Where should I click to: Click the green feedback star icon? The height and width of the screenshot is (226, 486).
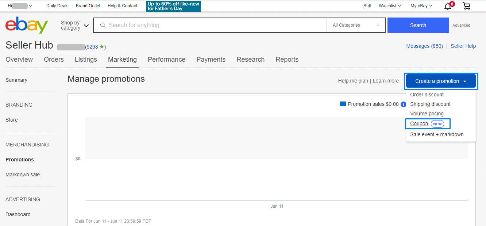102,47
